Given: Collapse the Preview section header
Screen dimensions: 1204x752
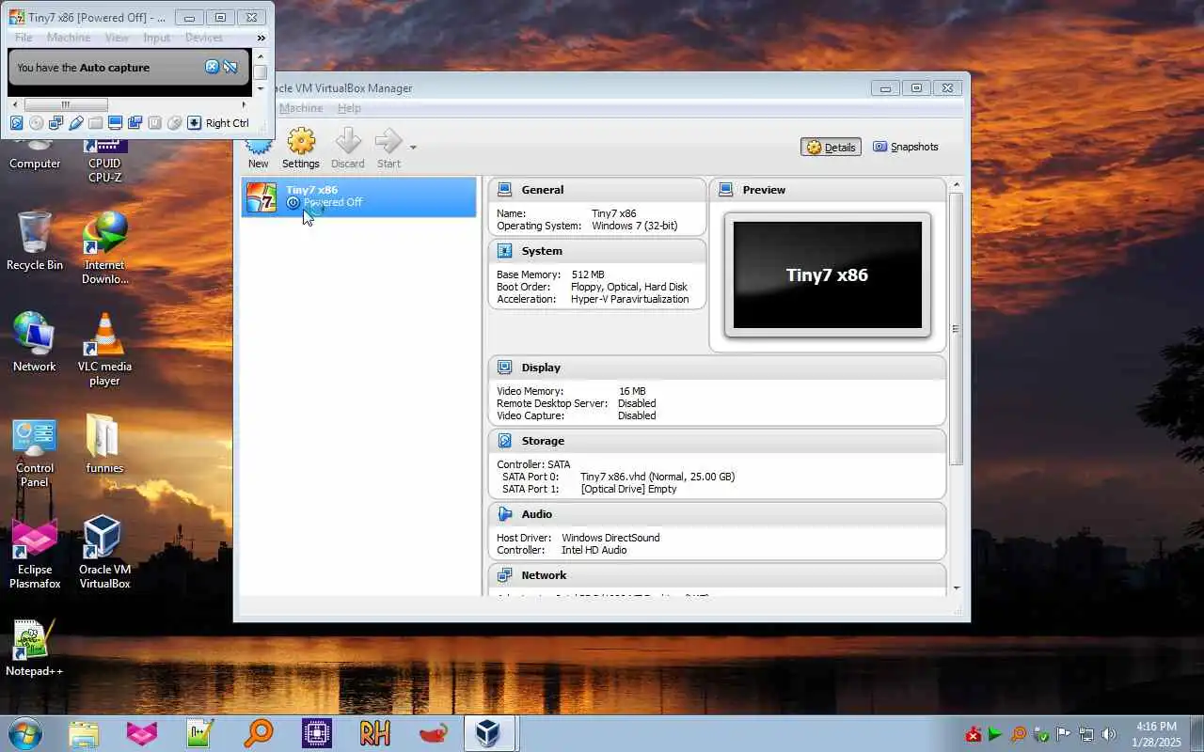Looking at the screenshot, I should (828, 190).
